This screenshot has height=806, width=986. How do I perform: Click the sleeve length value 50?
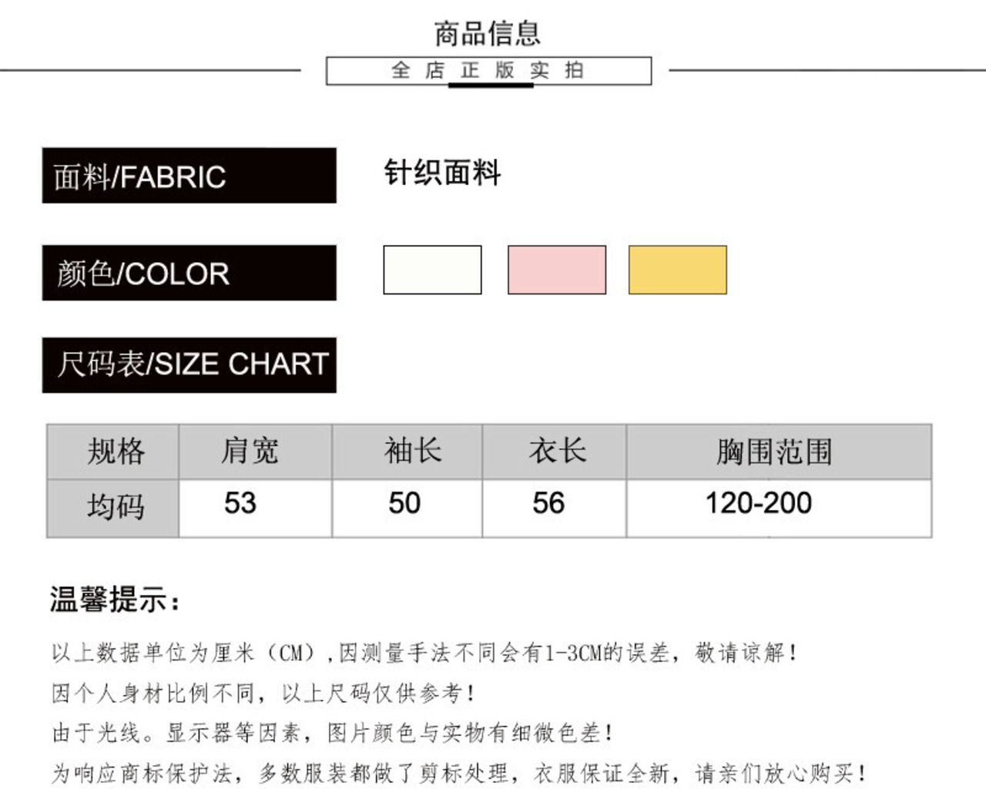pyautogui.click(x=404, y=504)
